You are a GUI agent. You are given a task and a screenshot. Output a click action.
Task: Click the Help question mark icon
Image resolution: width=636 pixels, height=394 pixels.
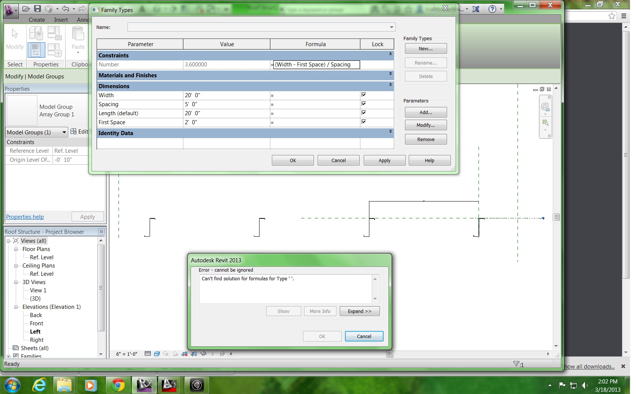pyautogui.click(x=492, y=9)
